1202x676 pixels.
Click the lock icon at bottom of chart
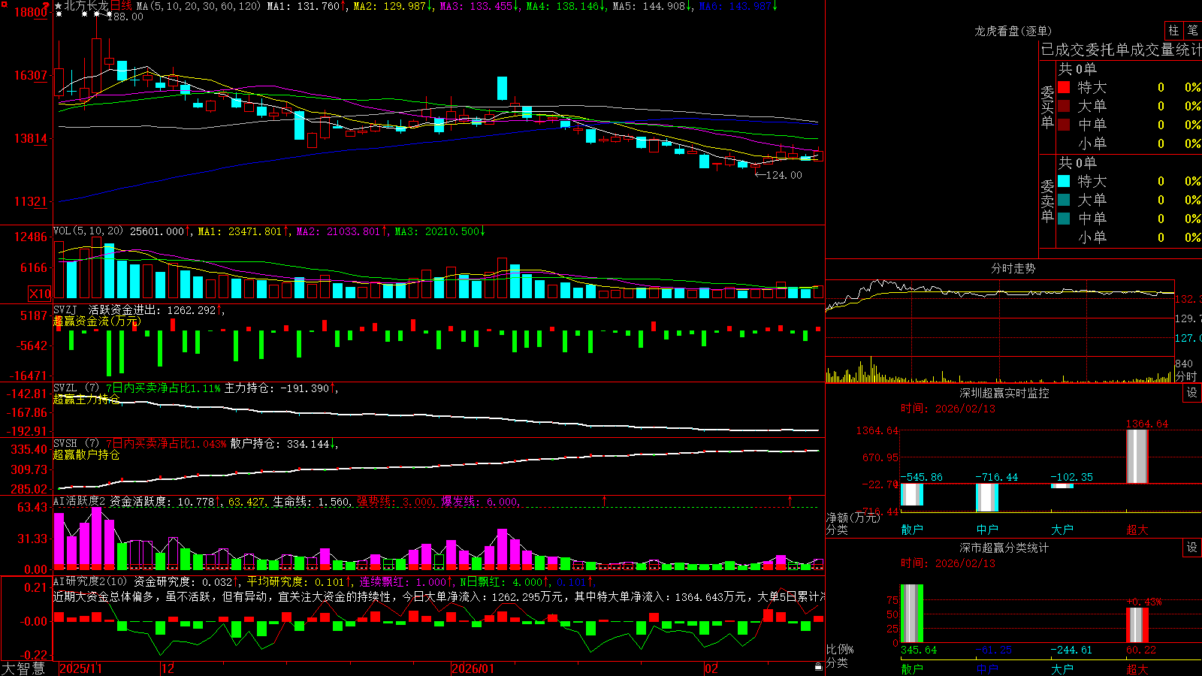(818, 667)
